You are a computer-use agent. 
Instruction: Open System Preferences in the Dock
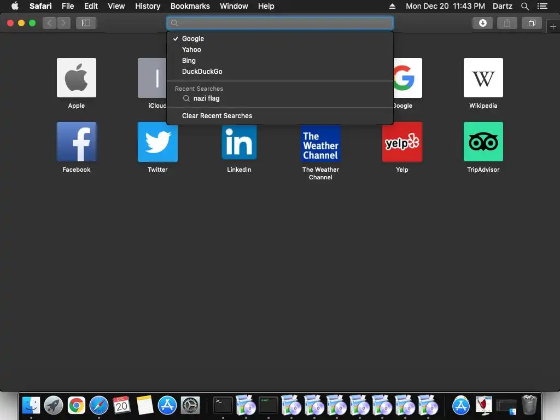(190, 405)
